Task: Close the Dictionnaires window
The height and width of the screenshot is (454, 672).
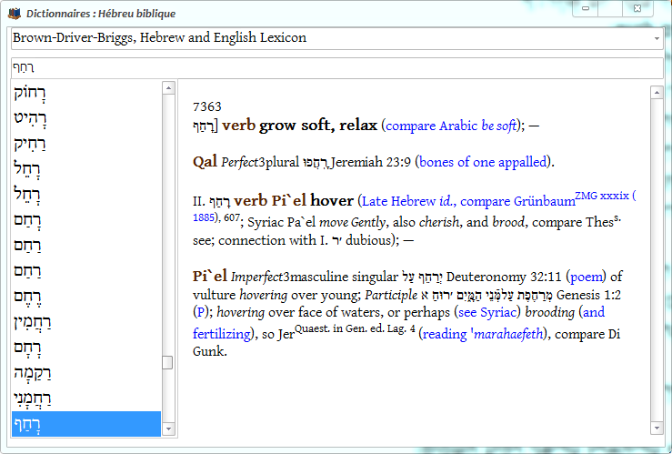Action: coord(637,8)
